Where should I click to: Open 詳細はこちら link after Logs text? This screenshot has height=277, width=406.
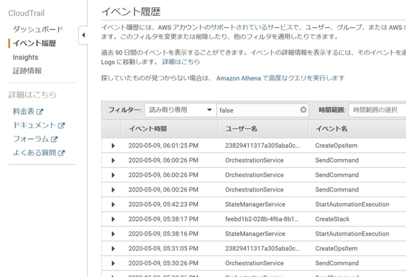click(181, 62)
